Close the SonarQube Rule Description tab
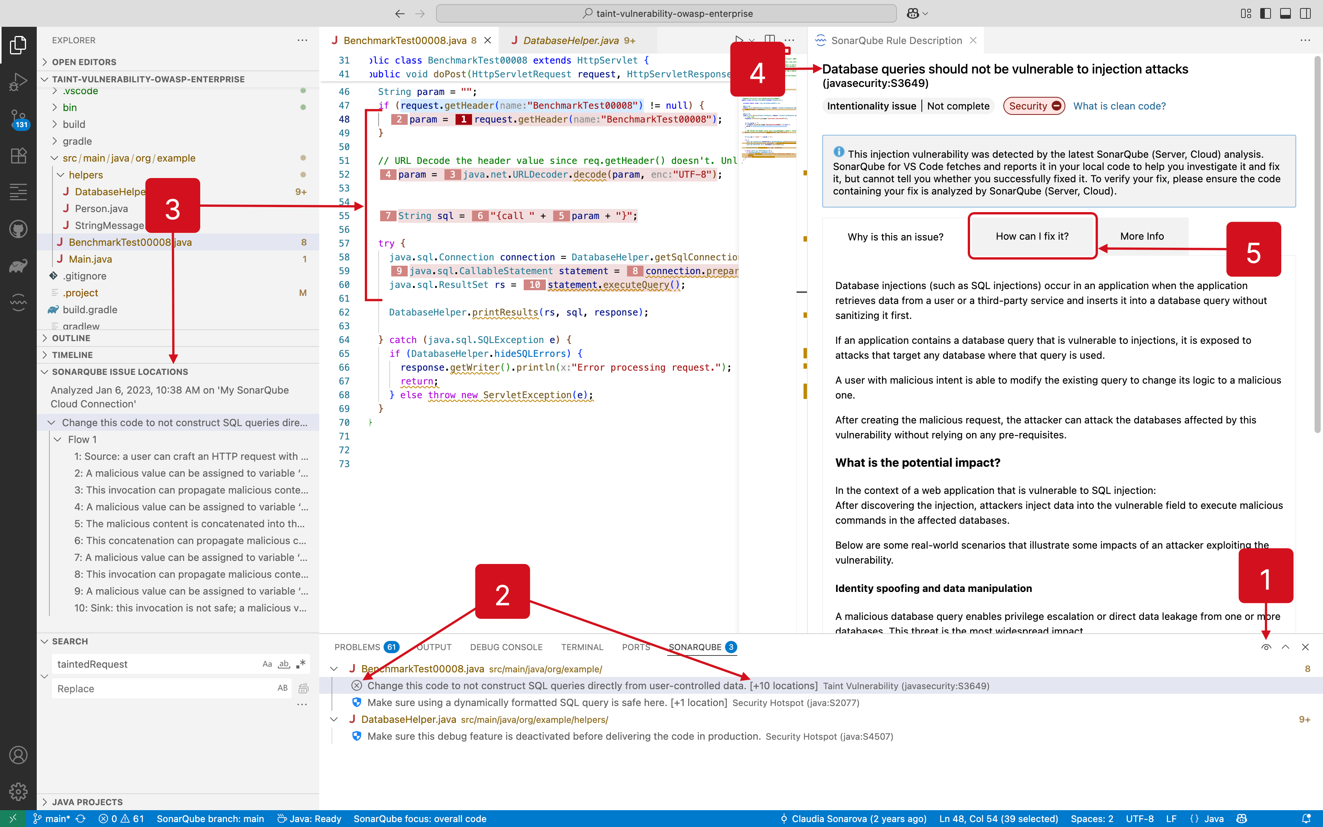 point(973,41)
